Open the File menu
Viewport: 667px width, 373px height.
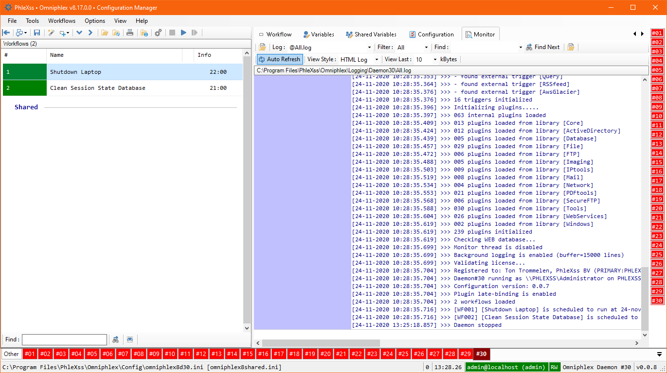12,21
